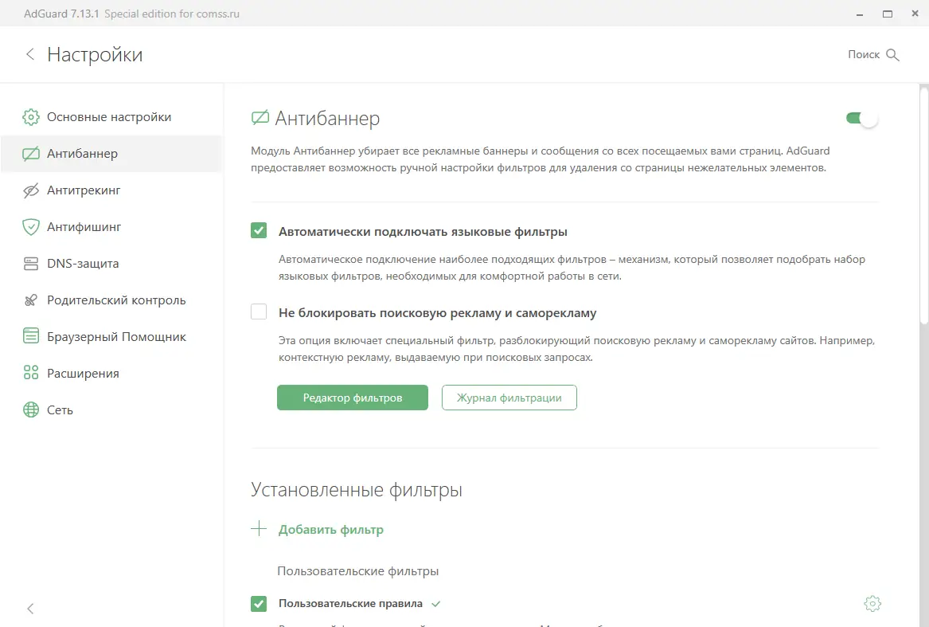Click the vertical scrollbar thumb

[x=923, y=205]
